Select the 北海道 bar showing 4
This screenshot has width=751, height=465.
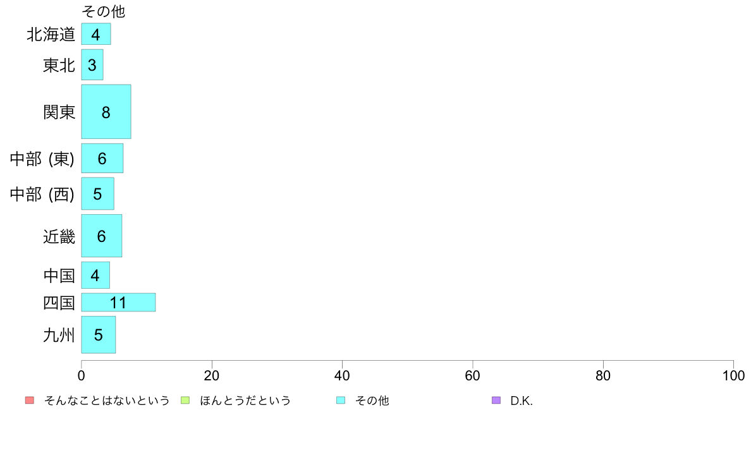[x=96, y=34]
